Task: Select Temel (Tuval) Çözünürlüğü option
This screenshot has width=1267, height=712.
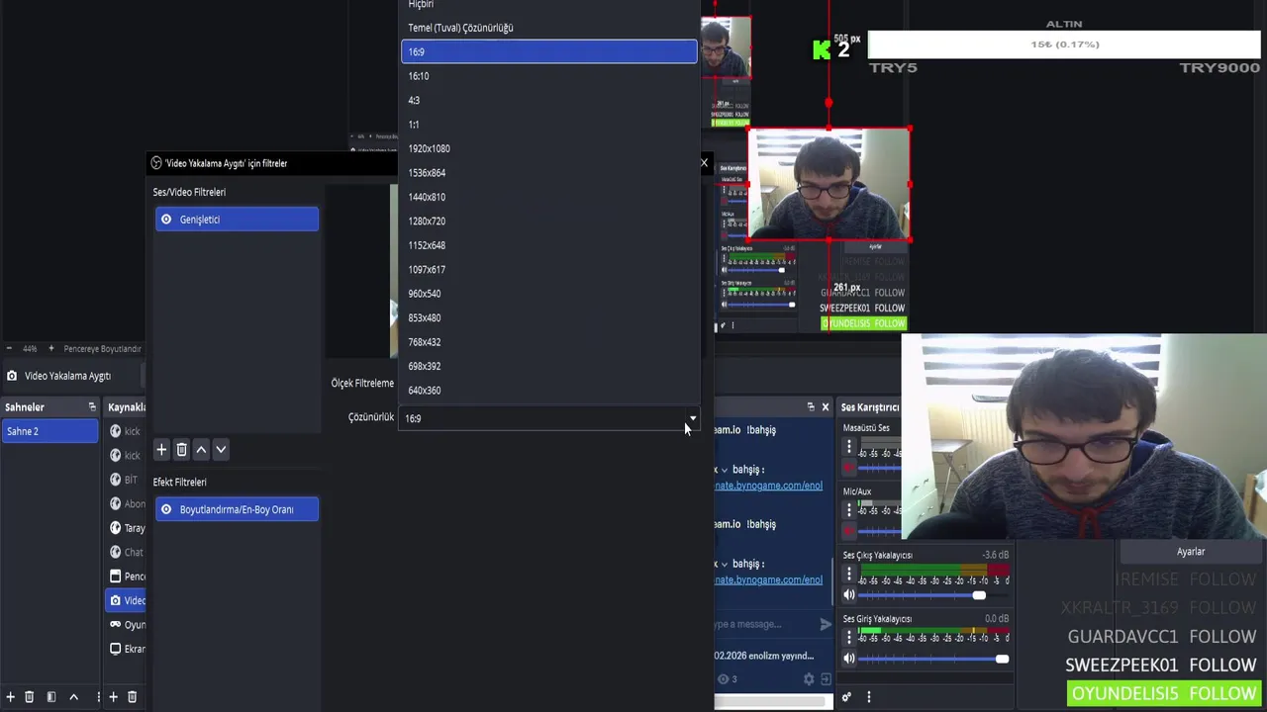Action: tap(549, 28)
